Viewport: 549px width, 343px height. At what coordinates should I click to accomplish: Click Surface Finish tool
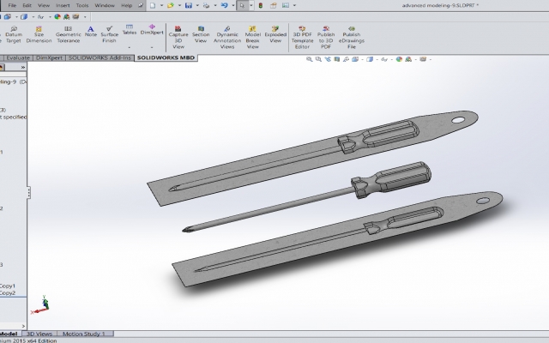(x=109, y=34)
